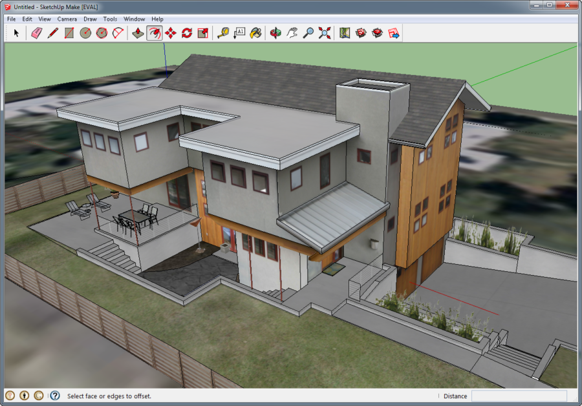This screenshot has width=582, height=406.
Task: Choose the Pencil line tool
Action: pyautogui.click(x=53, y=33)
